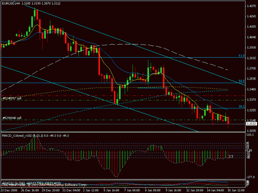Click the 5 Jan 16:00 time label
This screenshot has width=258, height=193.
[111, 191]
